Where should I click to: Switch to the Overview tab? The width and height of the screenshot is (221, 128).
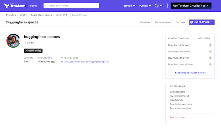[x=145, y=22]
